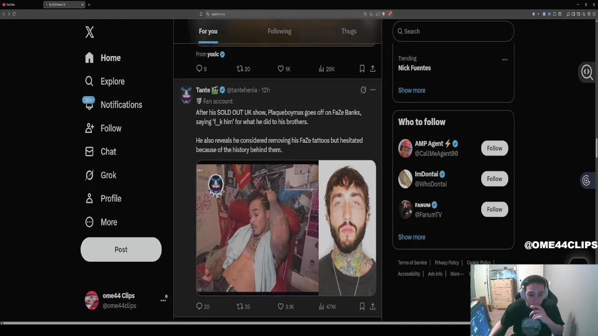Click the target icon at right edge
Image resolution: width=598 pixels, height=336 pixels.
point(586,181)
